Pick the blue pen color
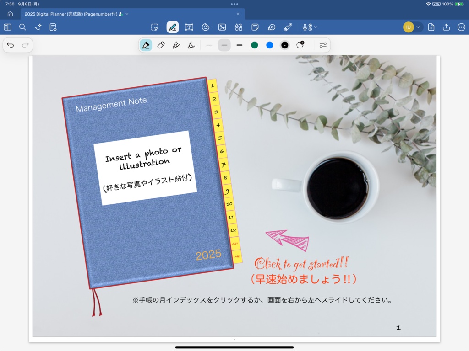 point(269,45)
